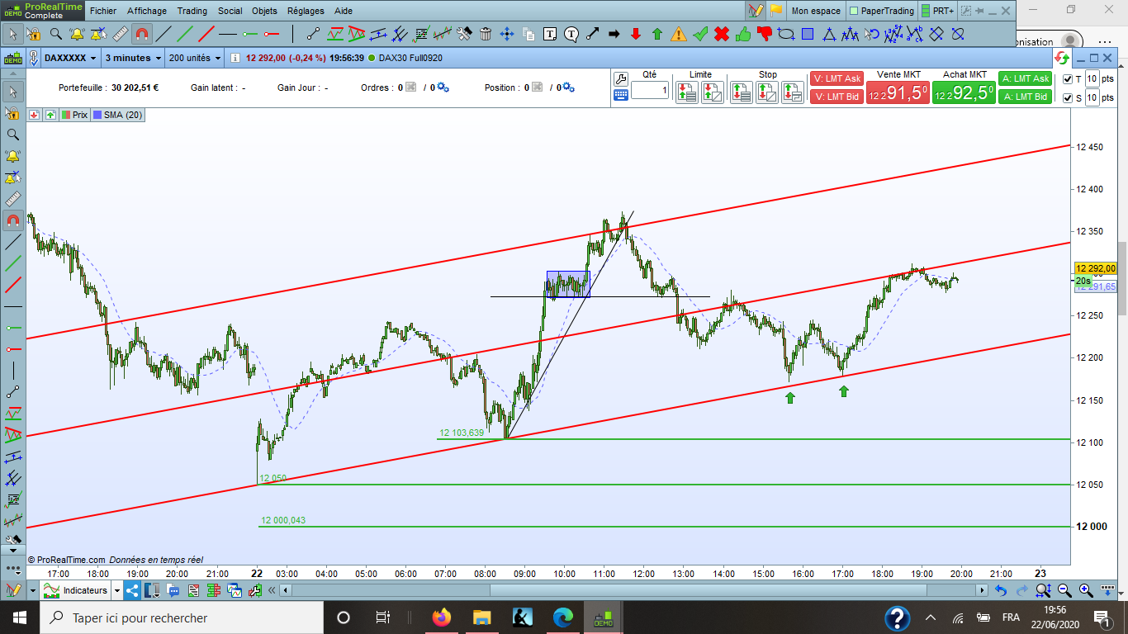This screenshot has height=634, width=1128.
Task: Select the magnet snap tool in the top toolbar
Action: pos(141,34)
